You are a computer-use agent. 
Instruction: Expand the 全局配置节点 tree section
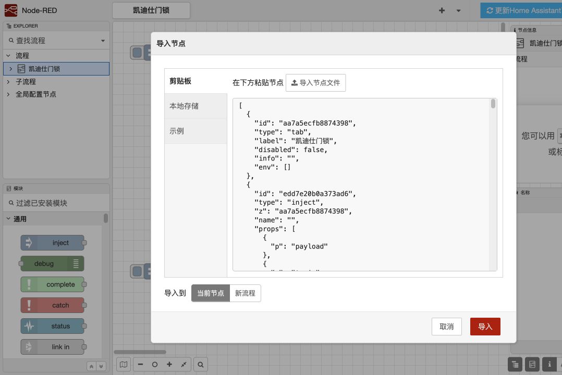pos(8,94)
